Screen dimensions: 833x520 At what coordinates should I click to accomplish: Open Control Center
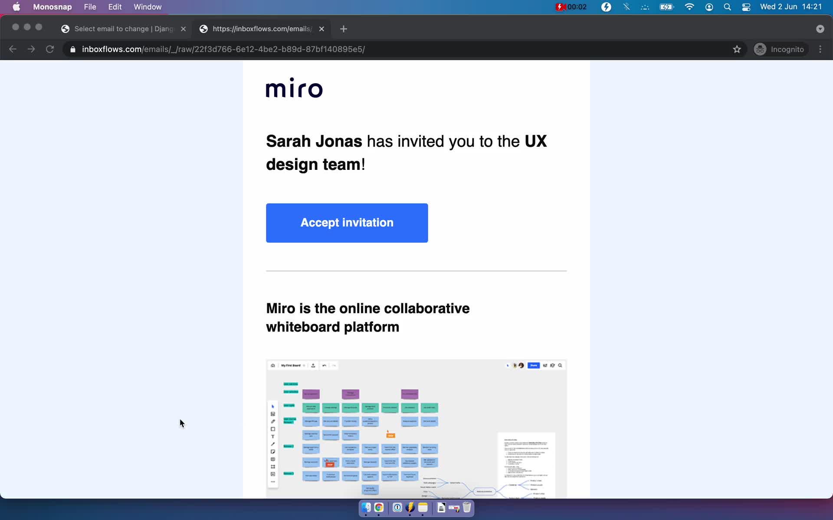point(746,7)
